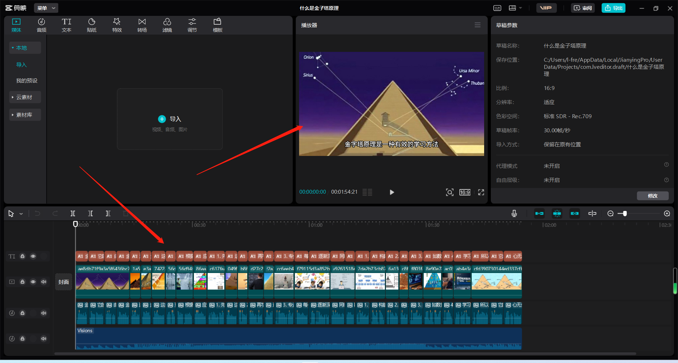Open the 调节 adjustment tab
The image size is (678, 363).
(192, 25)
